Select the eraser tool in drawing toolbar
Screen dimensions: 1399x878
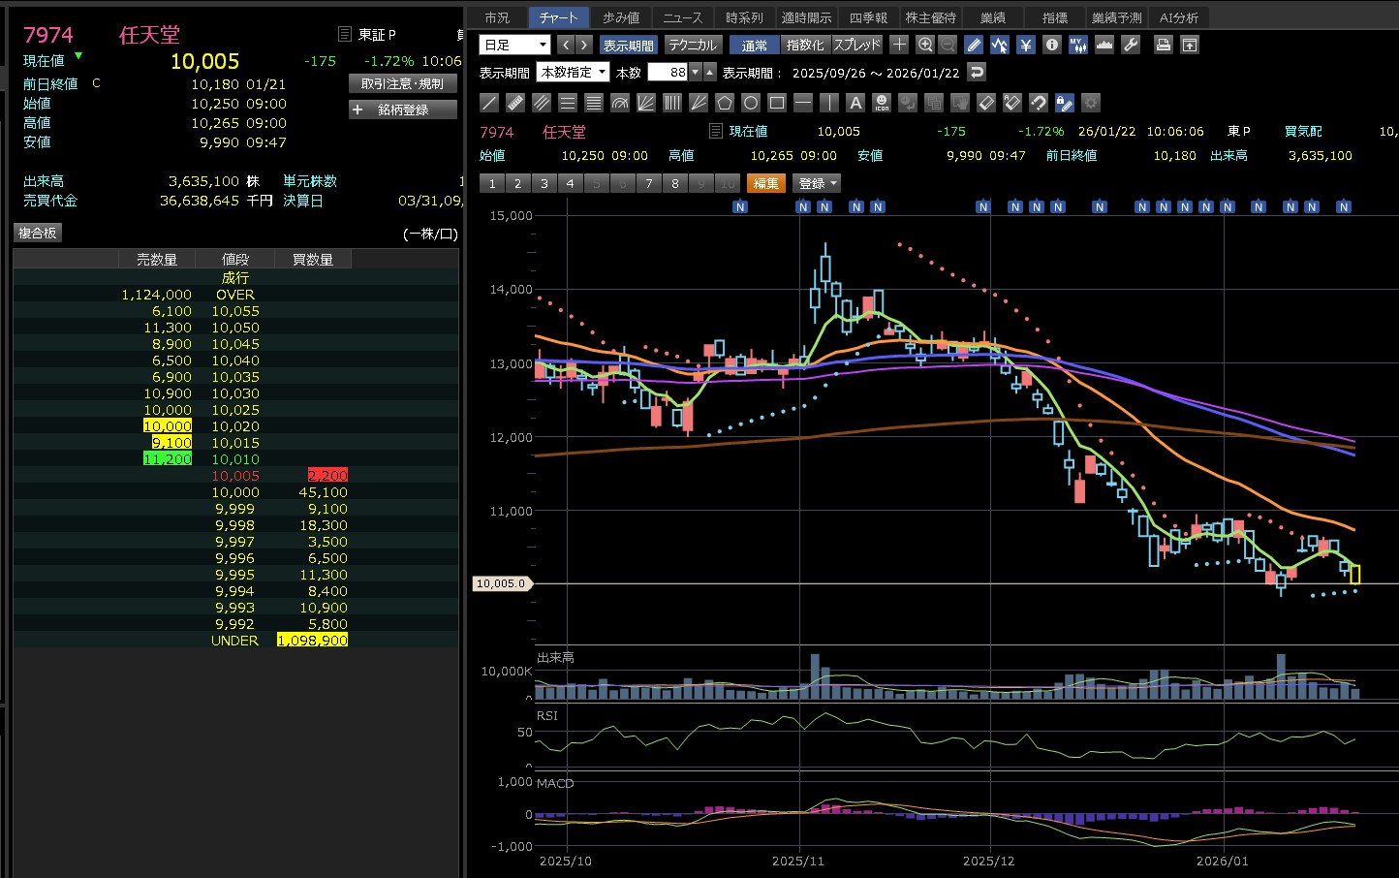pos(986,103)
